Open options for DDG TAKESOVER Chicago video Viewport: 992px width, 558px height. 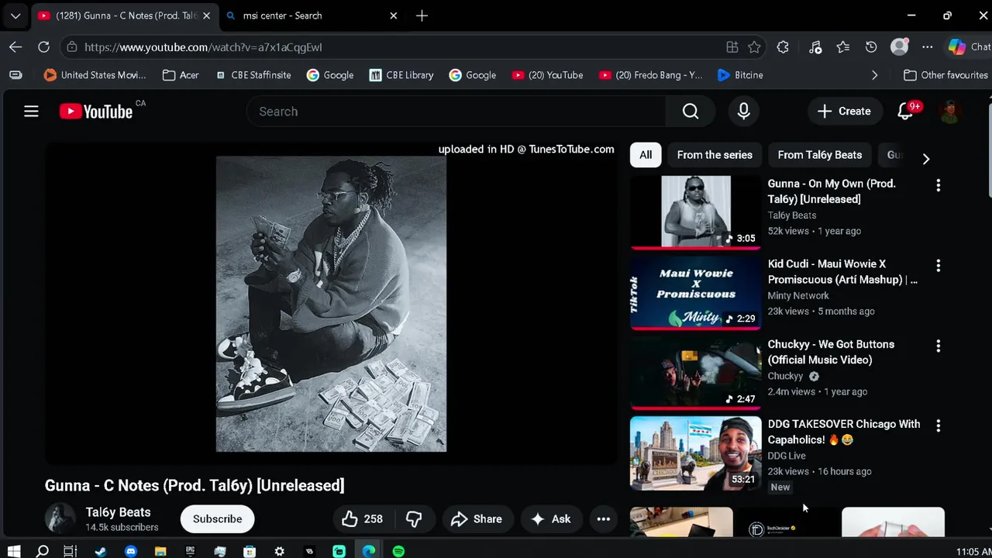938,425
